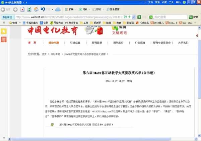Open the 期刊专业委员会 nav tab

[162, 43]
